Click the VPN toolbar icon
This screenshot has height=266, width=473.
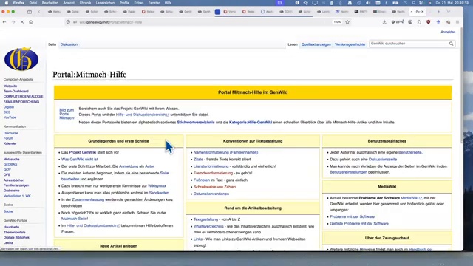coord(398,22)
